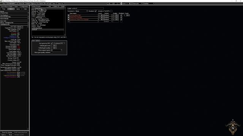Select 'Vaal Righteous Fire' 6L socket group

(48, 19)
